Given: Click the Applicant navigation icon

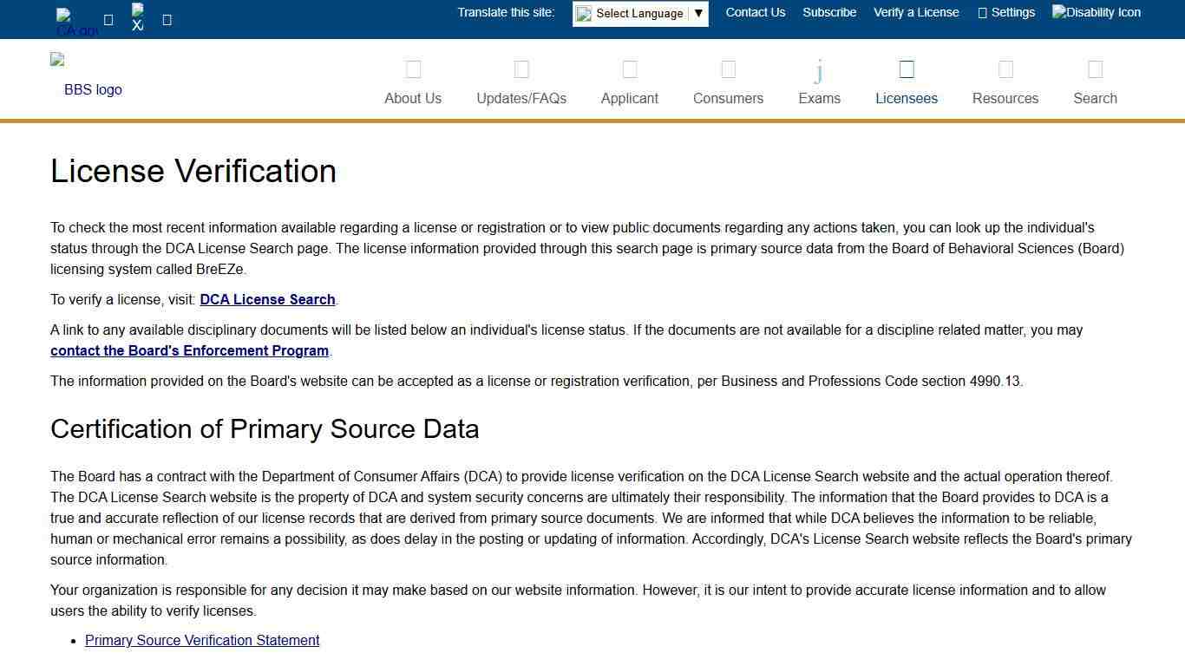Looking at the screenshot, I should coord(629,69).
